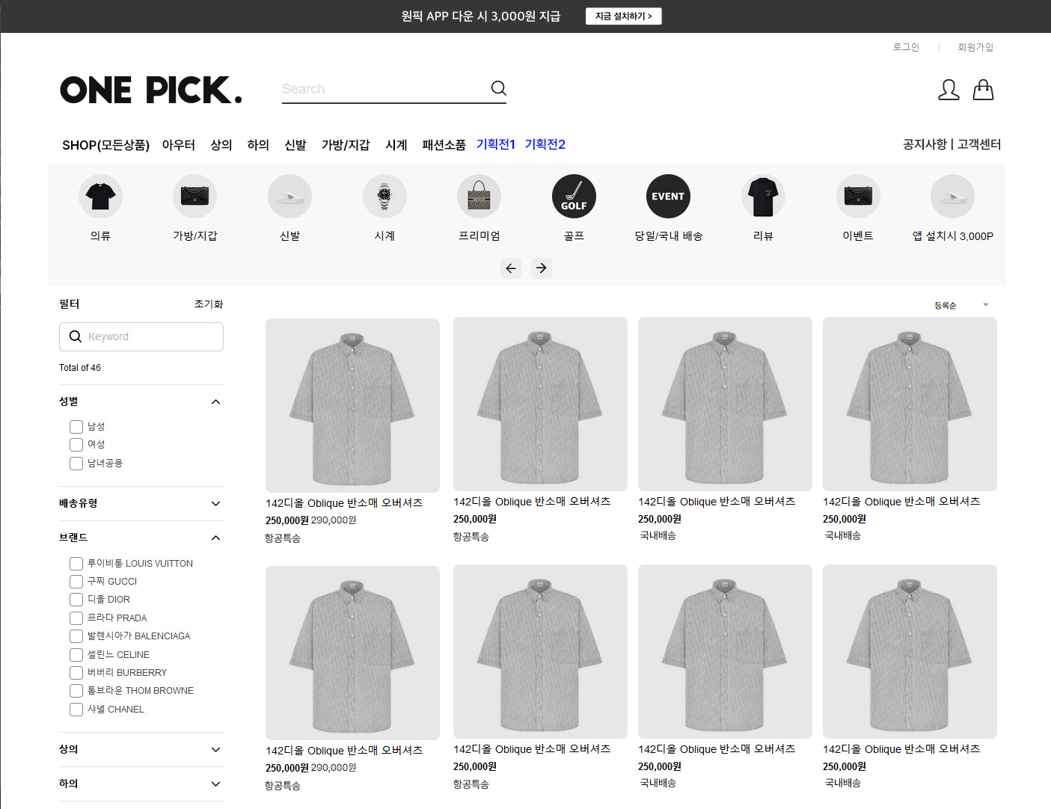Select the 의류 t-shirt category icon
This screenshot has height=809, width=1051.
100,197
